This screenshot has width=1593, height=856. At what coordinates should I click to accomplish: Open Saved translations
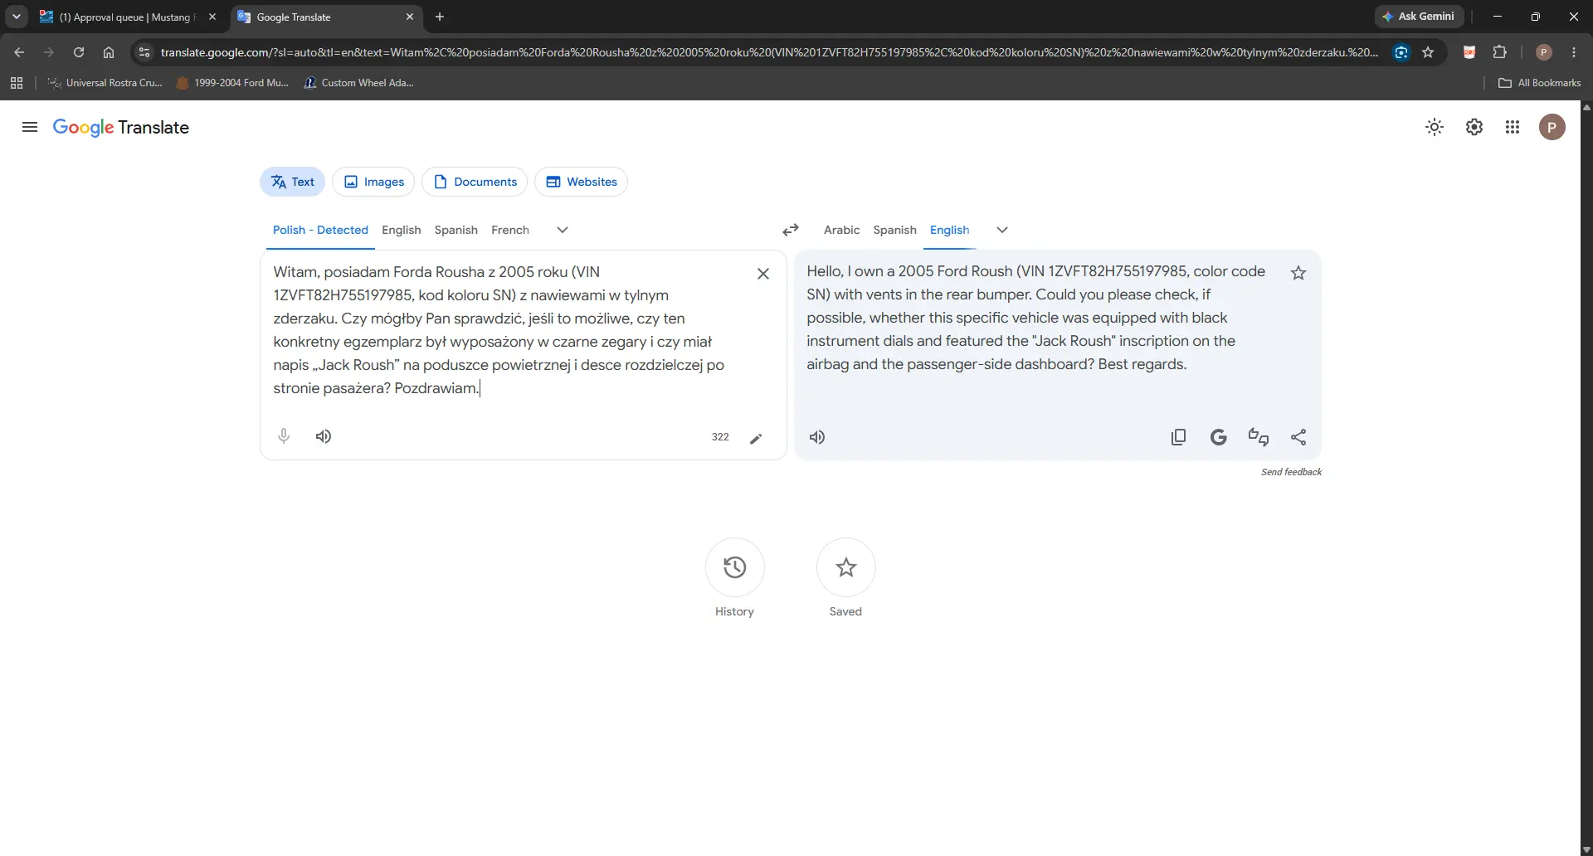(x=846, y=567)
